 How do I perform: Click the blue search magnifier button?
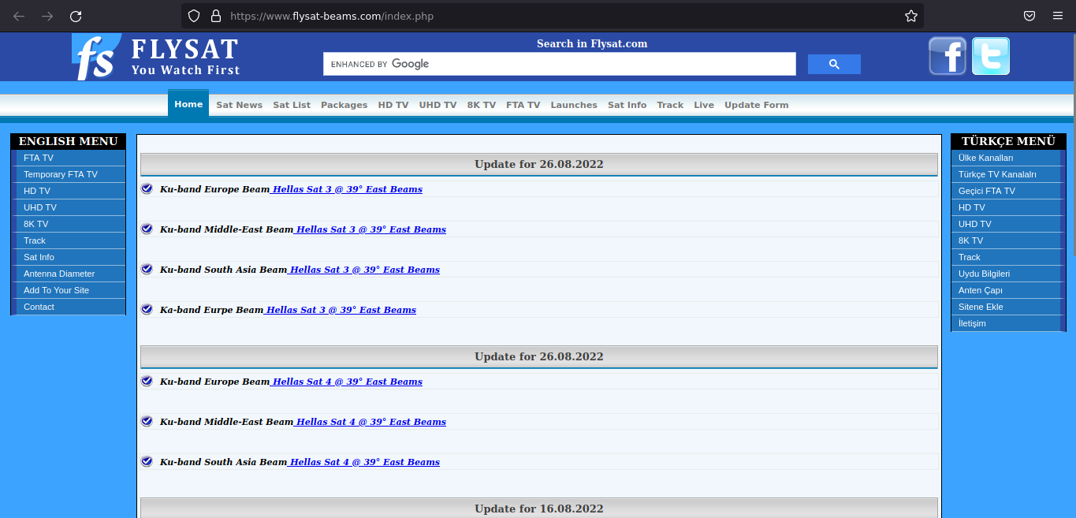(834, 64)
